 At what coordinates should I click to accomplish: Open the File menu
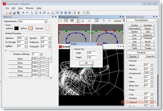click(7, 8)
